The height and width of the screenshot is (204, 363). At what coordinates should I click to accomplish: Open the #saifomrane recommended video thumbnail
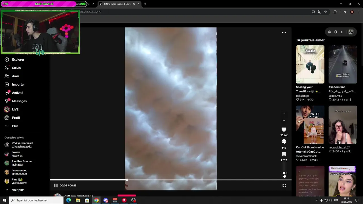point(343,64)
